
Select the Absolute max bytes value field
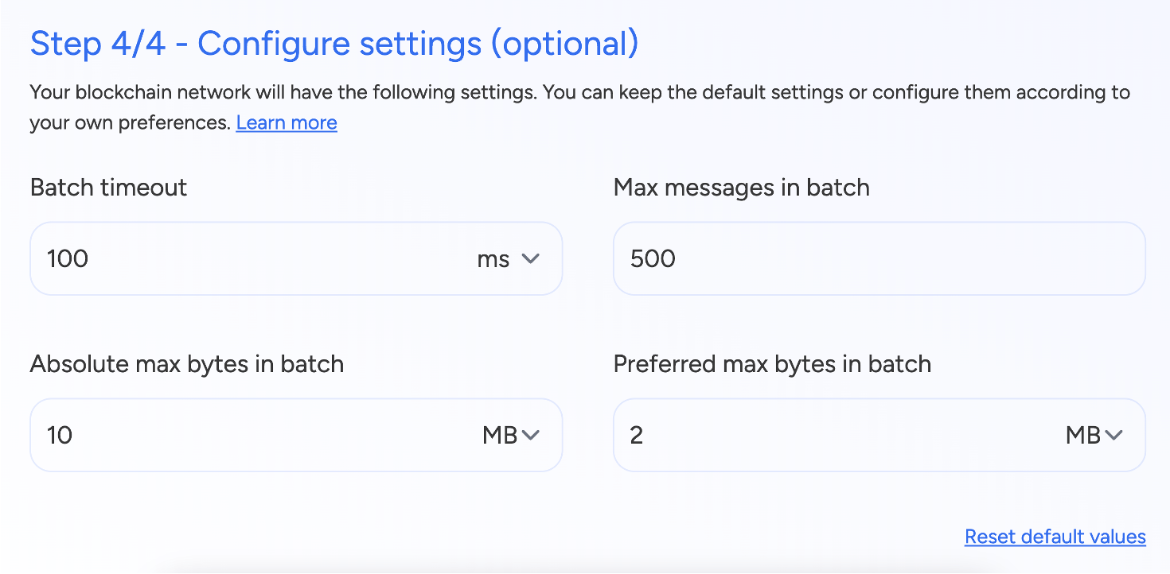(x=239, y=435)
